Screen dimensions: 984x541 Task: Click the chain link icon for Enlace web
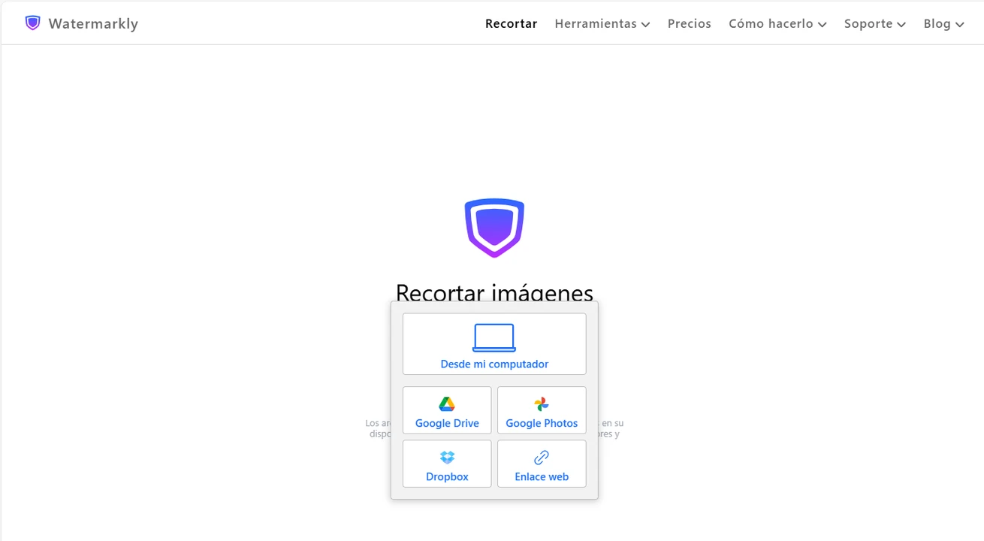tap(542, 458)
